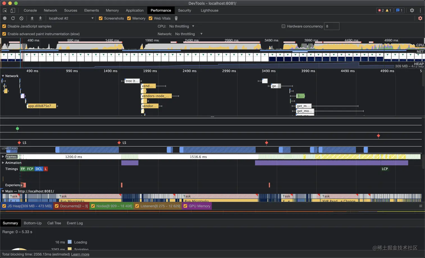Load a profile with the upload arrow icon
The width and height of the screenshot is (425, 258).
[32, 18]
